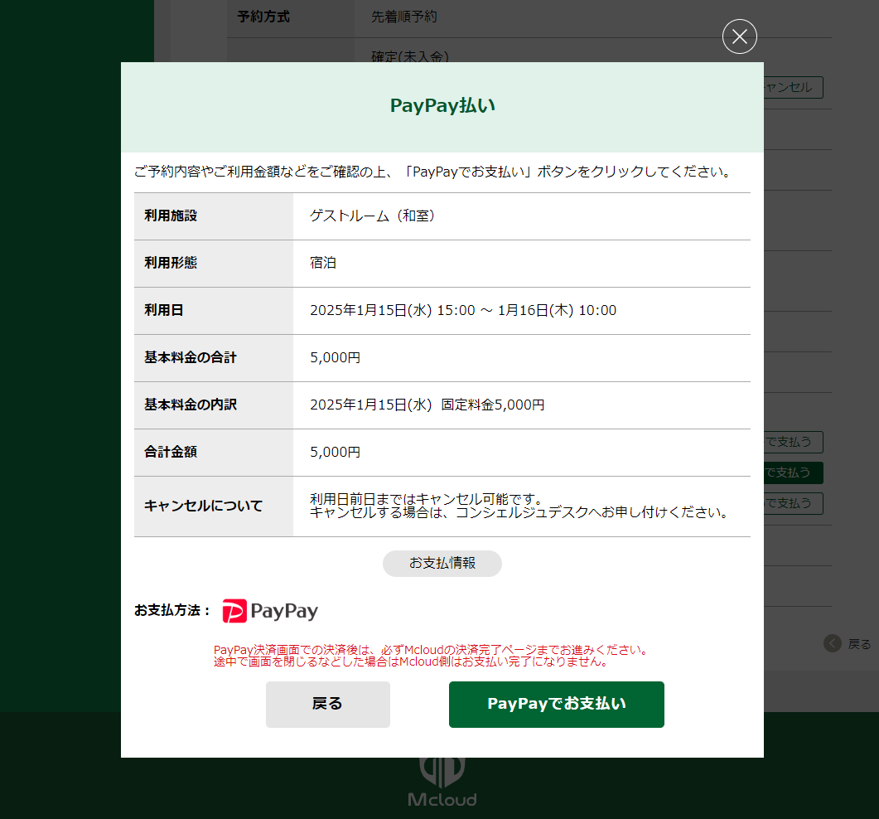Screen dimensions: 879x819
Task: Click the partially hidden キャンセル button behind dialog
Action: [x=793, y=88]
